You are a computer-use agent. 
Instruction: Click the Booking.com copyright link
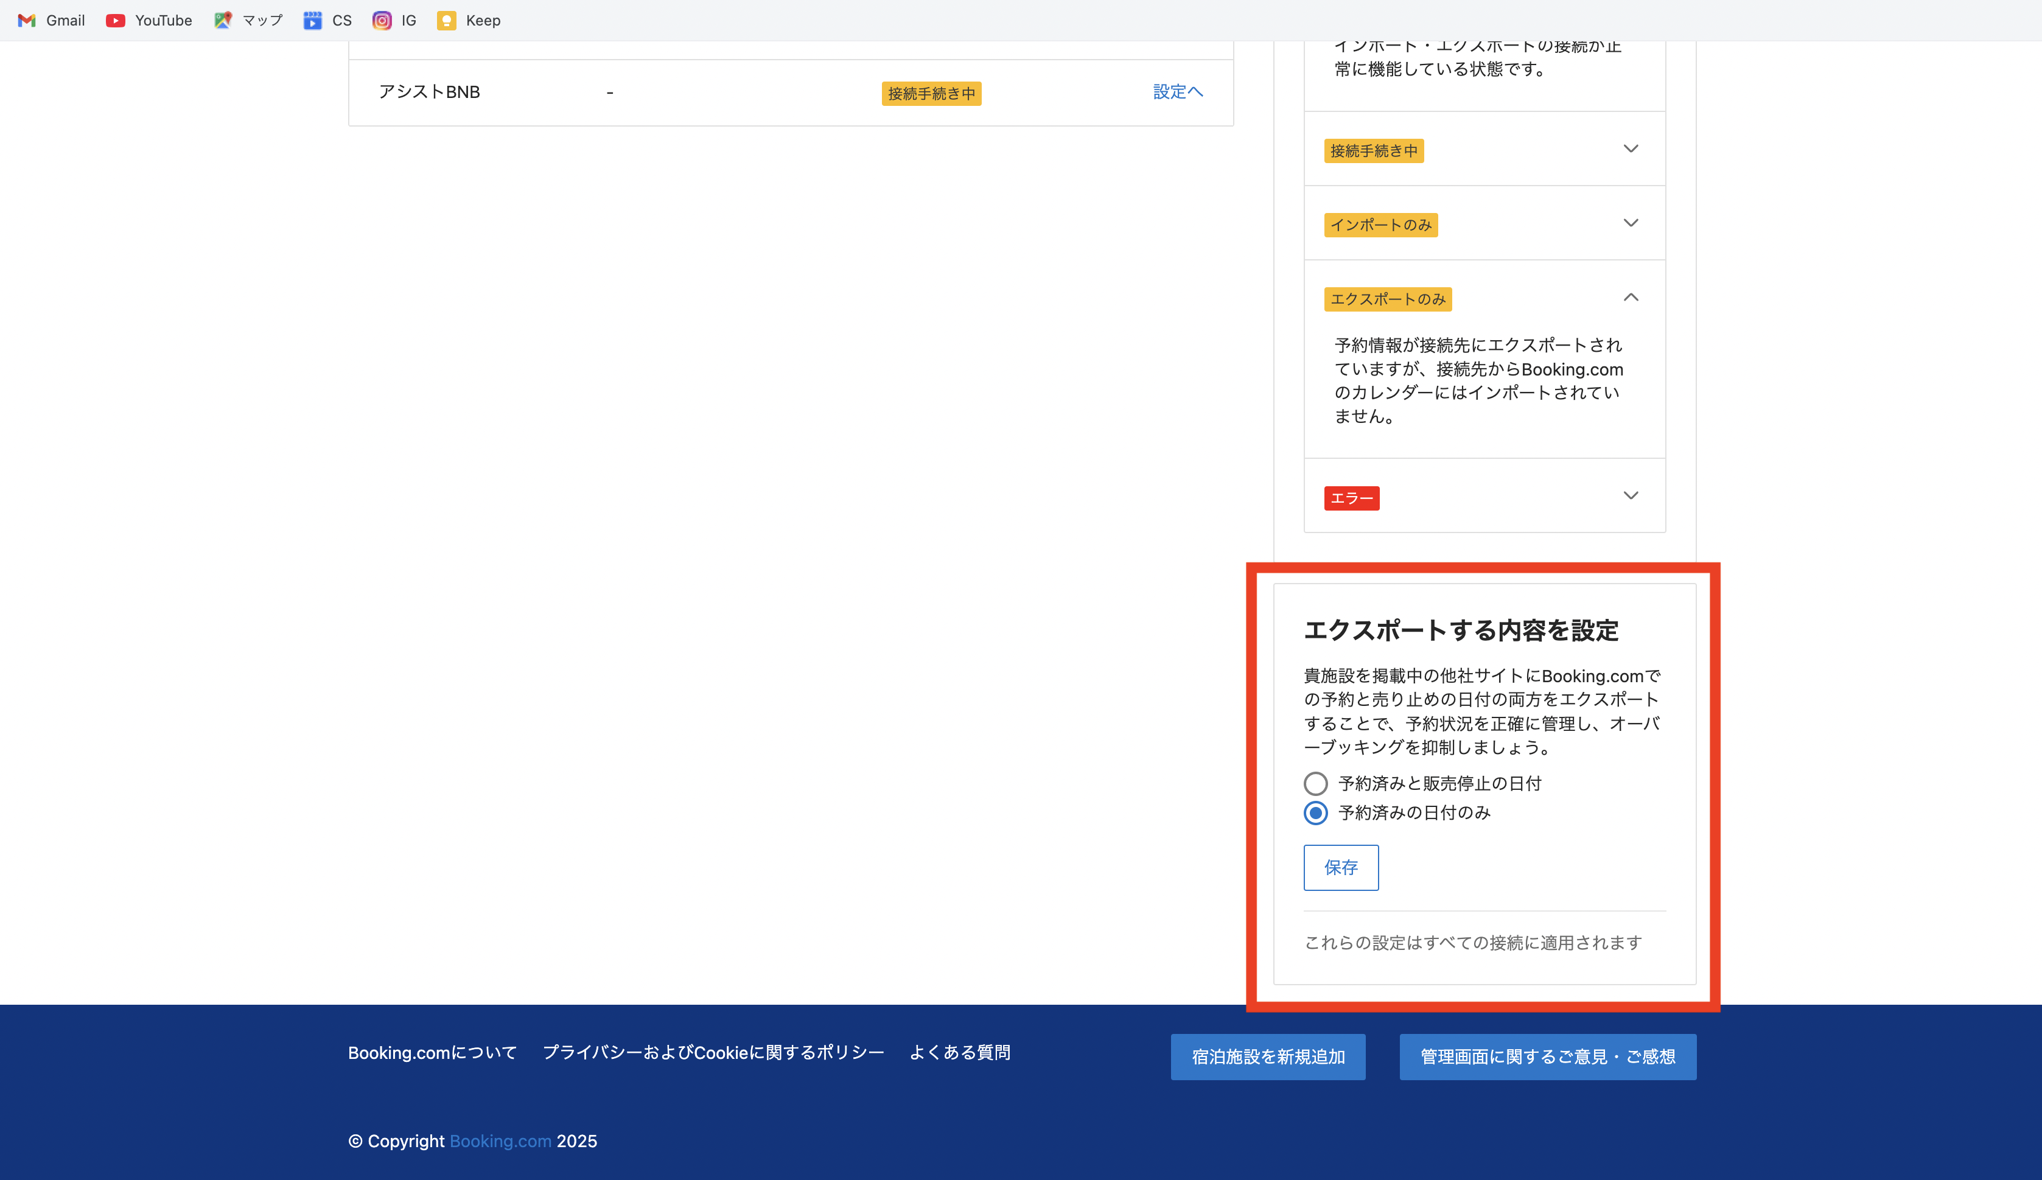[x=500, y=1140]
